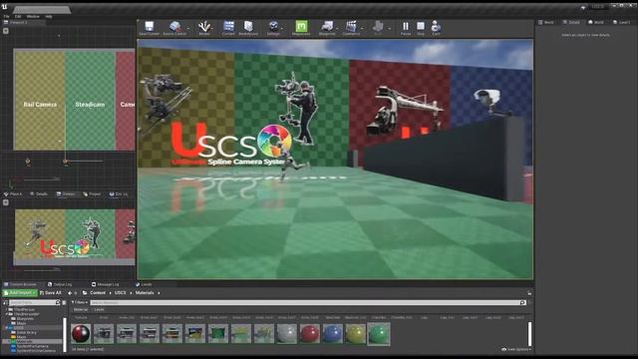Switch to the Message Log tab
Viewport: 638px width, 359px height.
(x=106, y=284)
